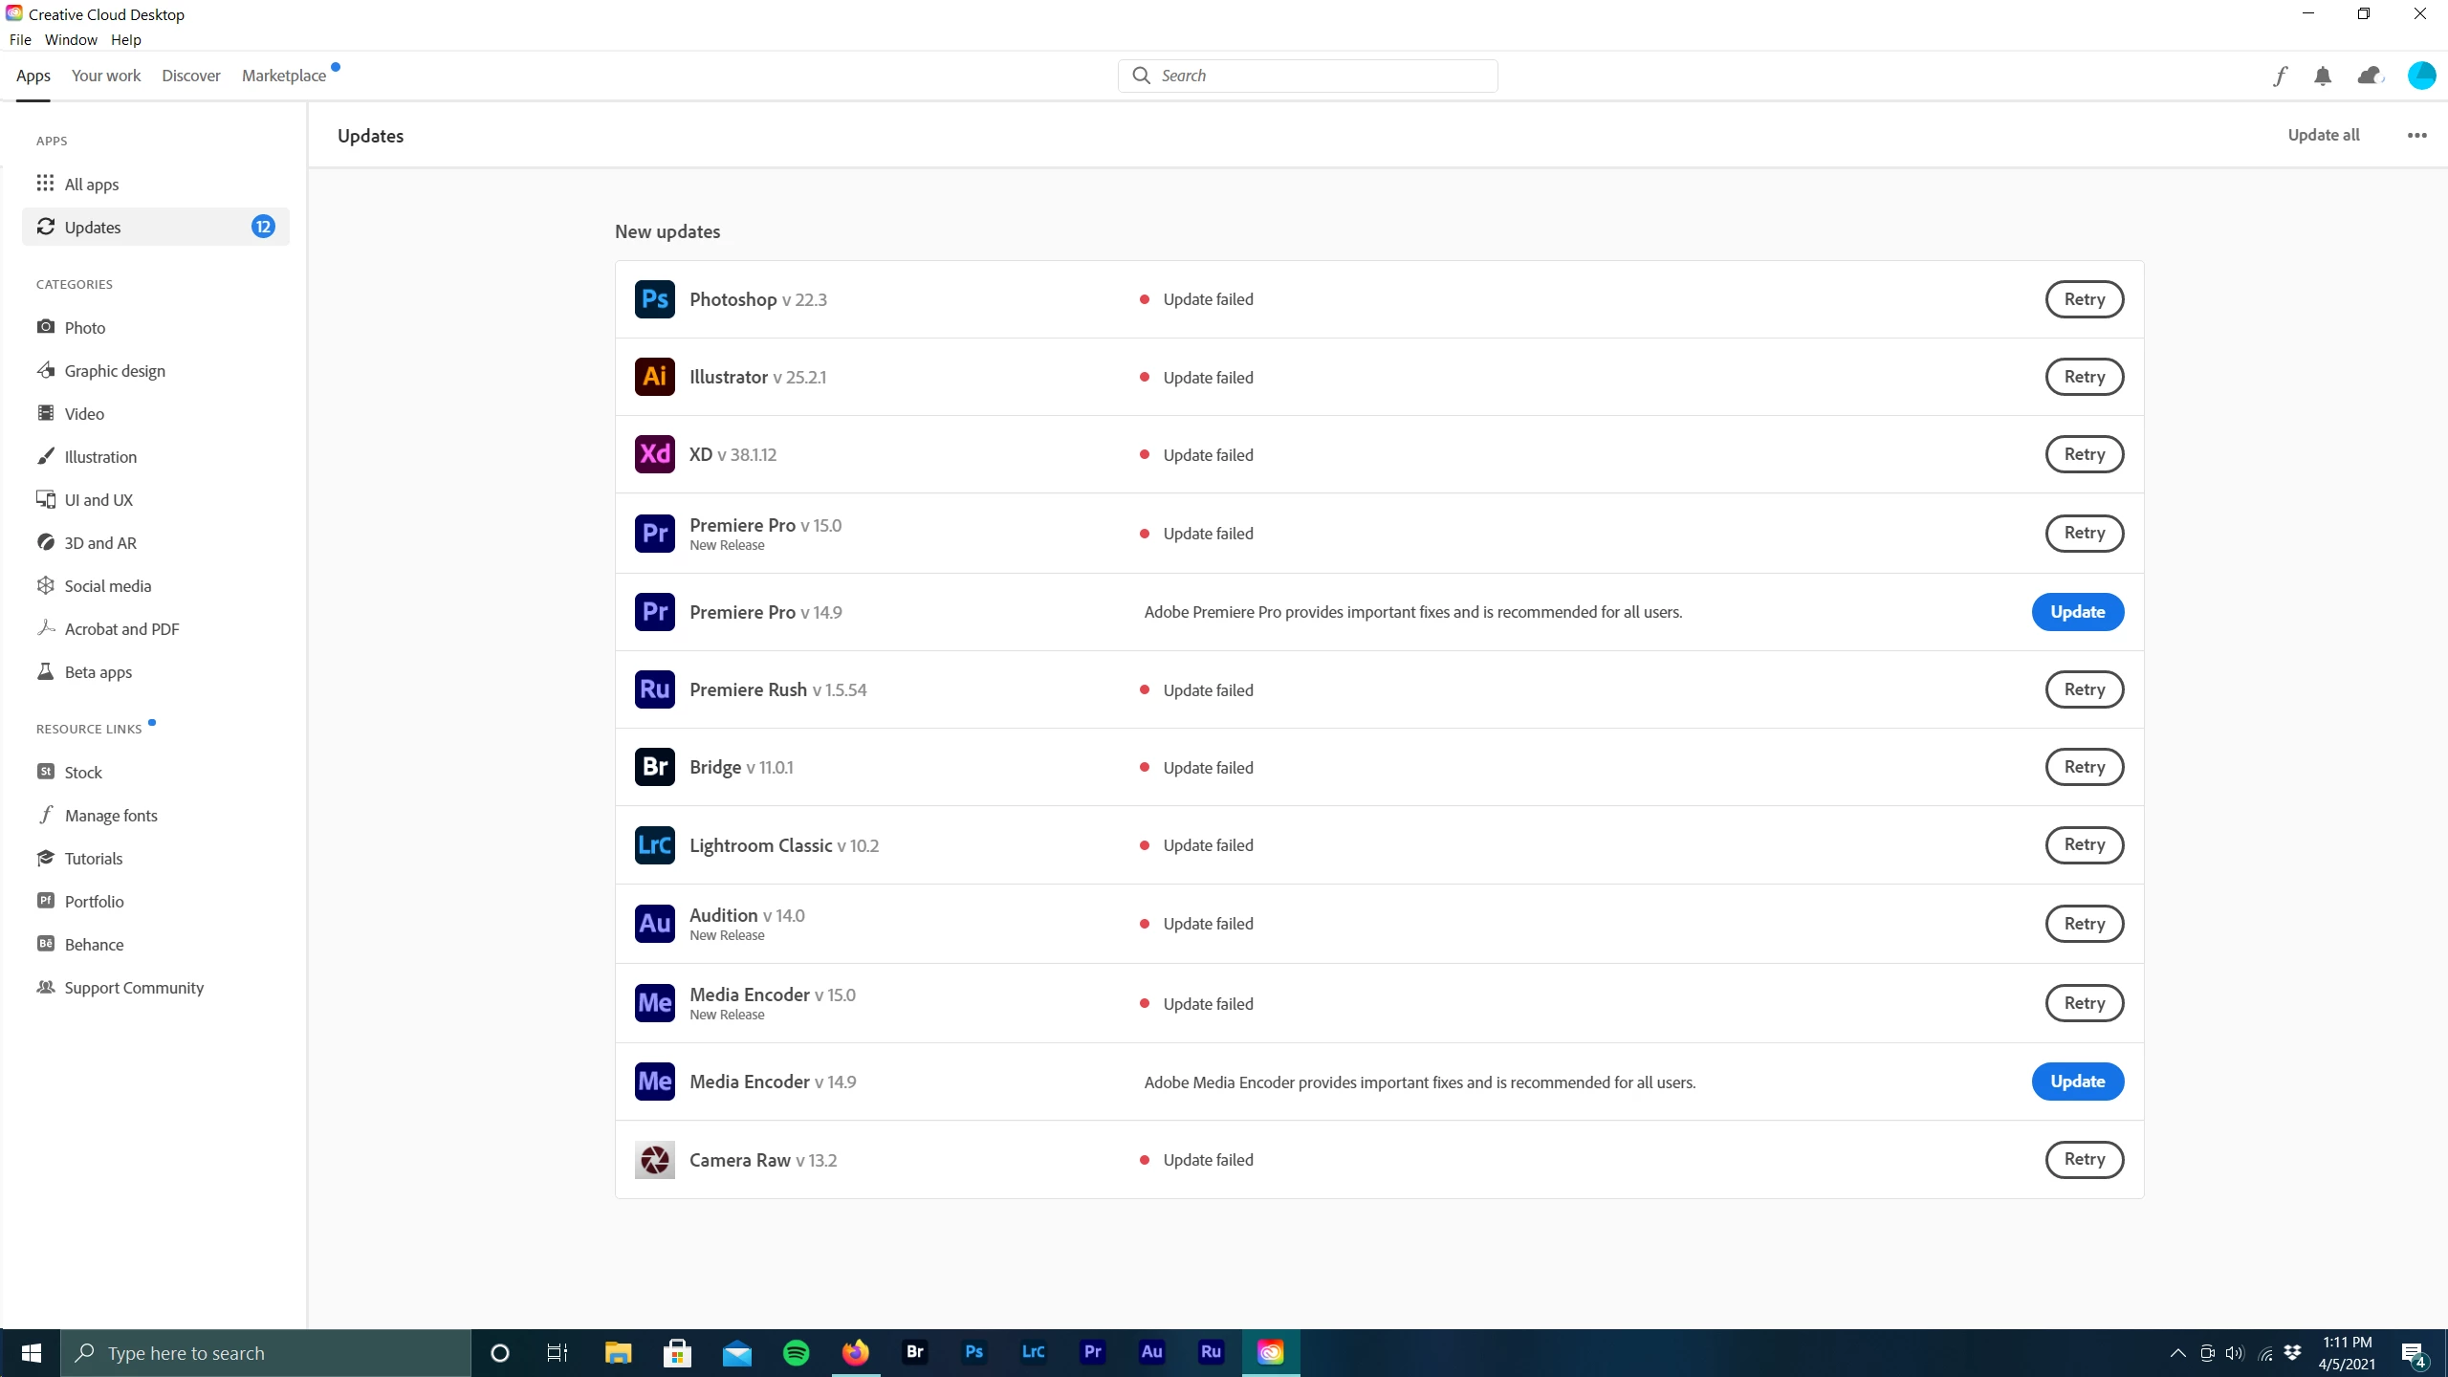Switch to the Your work tab
The height and width of the screenshot is (1377, 2448).
106,76
